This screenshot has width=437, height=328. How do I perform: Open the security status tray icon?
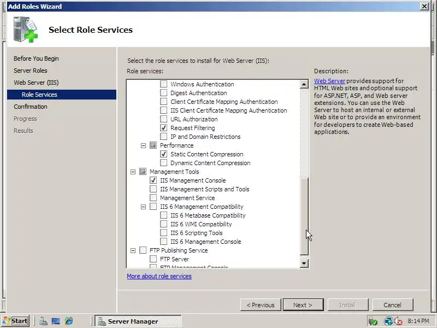coord(373,321)
